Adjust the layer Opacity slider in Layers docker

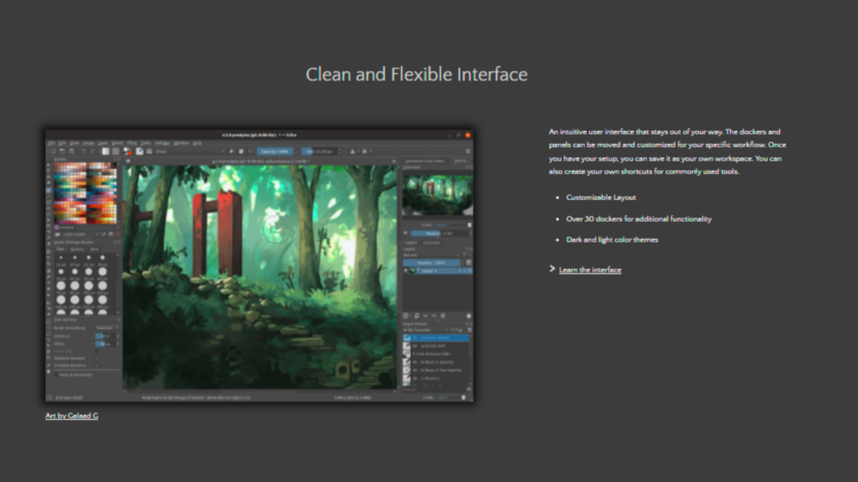coord(432,263)
